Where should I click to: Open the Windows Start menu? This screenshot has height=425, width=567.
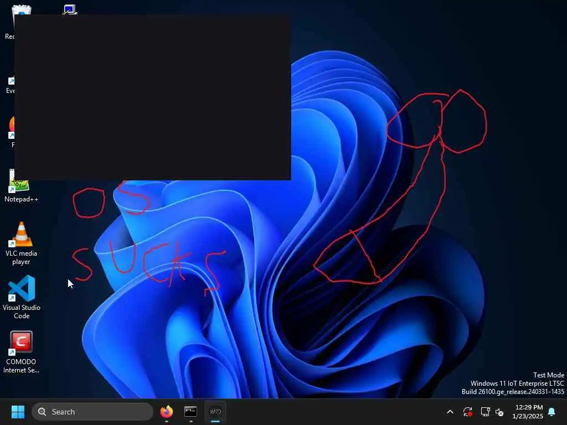18,412
